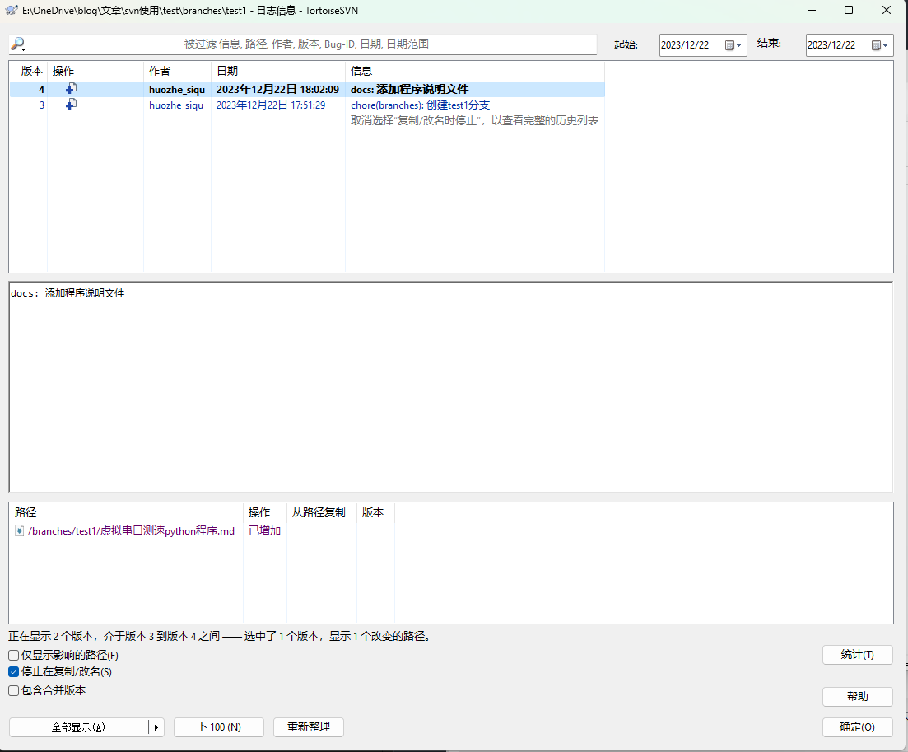The width and height of the screenshot is (908, 752).
Task: Click the TortoiseSVN title bar app icon
Action: point(12,10)
